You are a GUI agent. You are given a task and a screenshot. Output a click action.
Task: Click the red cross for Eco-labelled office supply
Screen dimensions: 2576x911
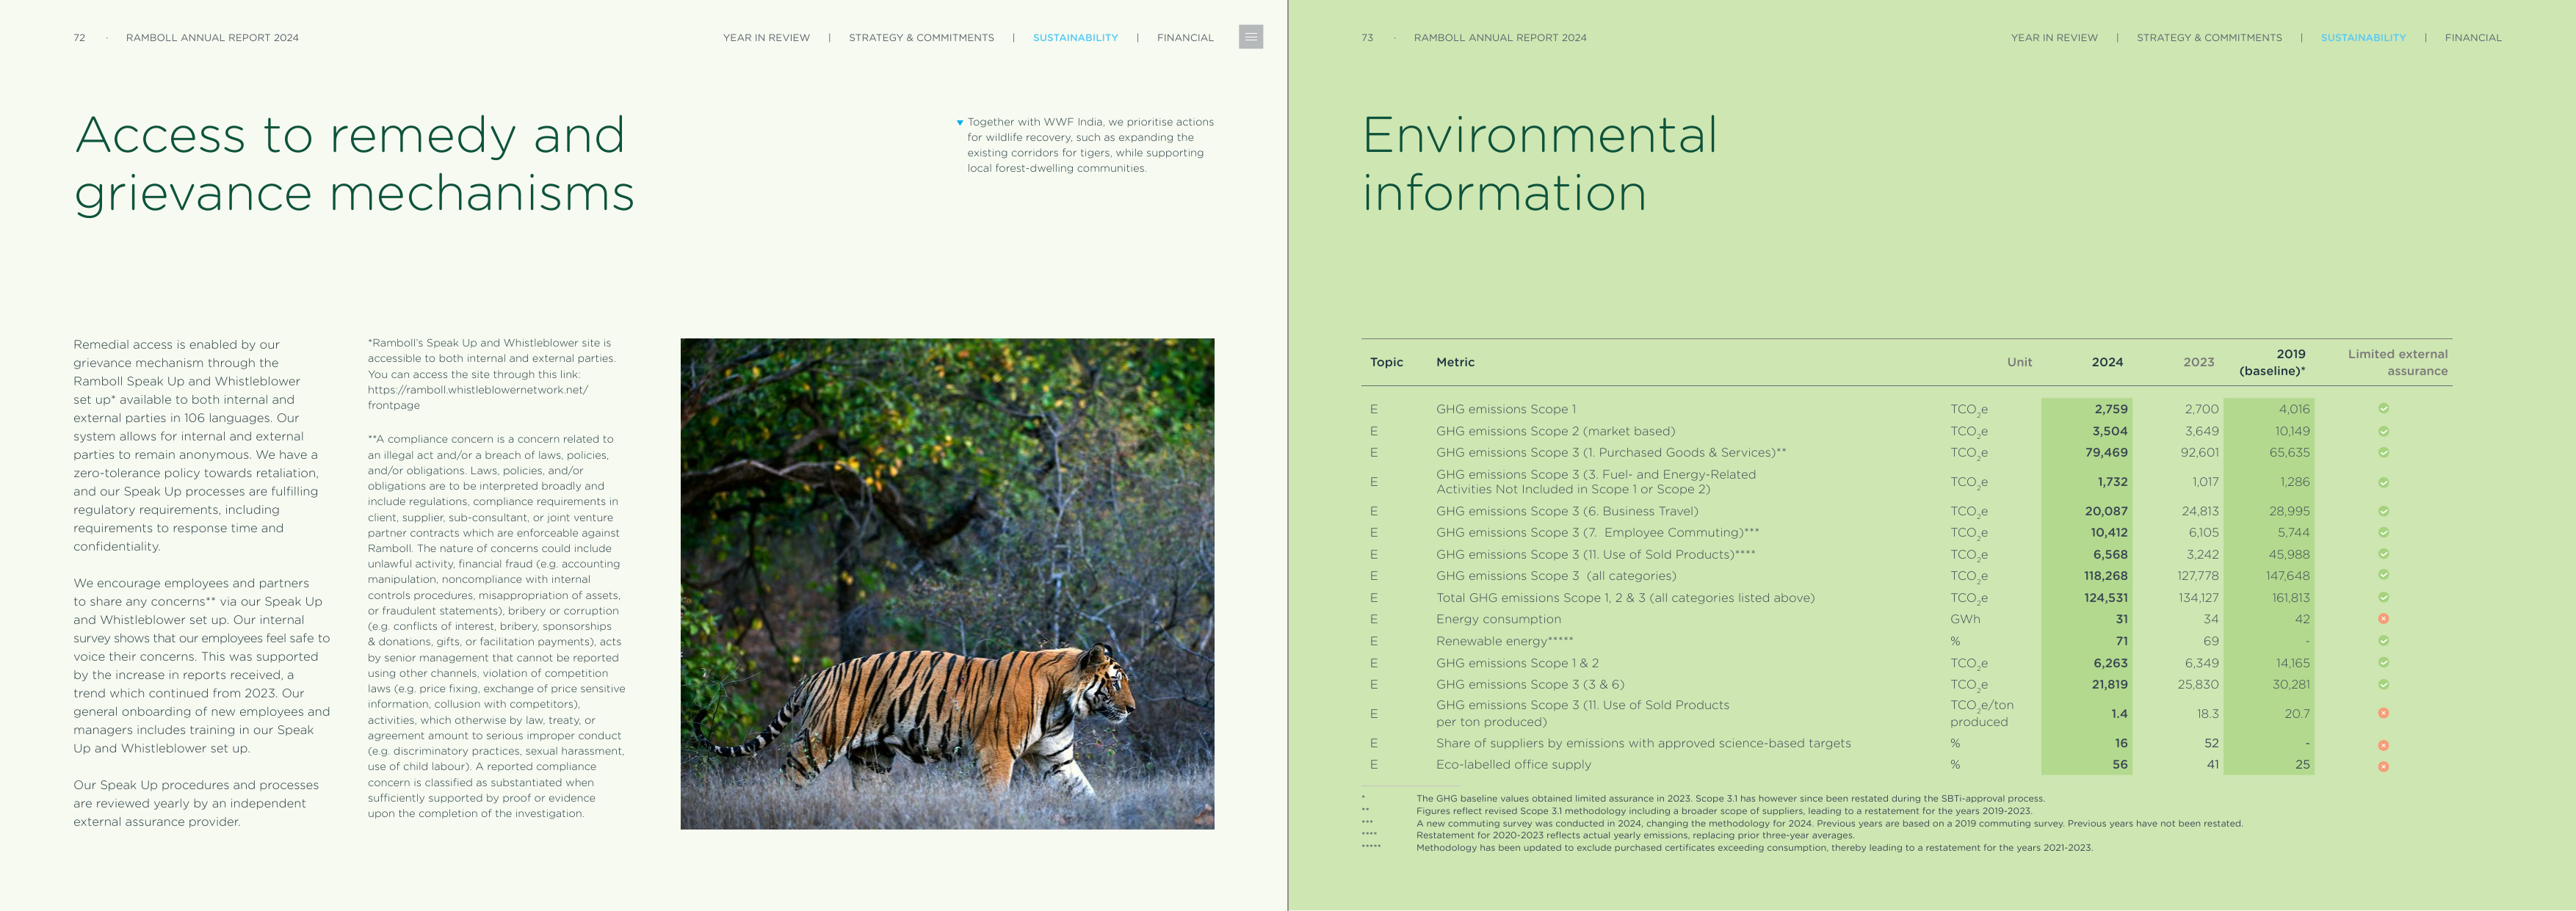(x=2383, y=766)
